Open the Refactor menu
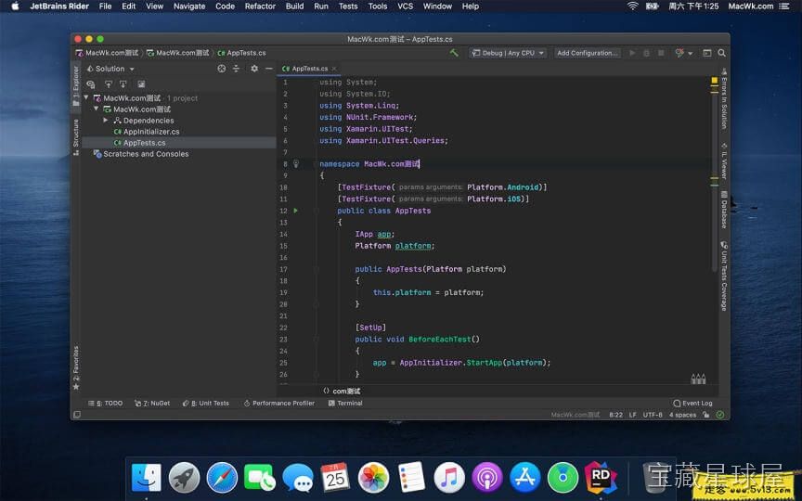802x501 pixels. click(260, 6)
